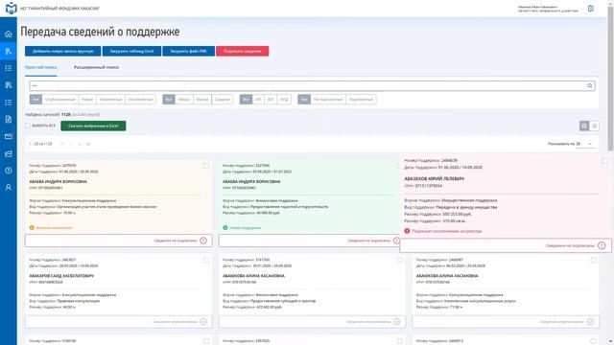Image resolution: width=614 pixels, height=345 pixels.
Task: Click the highlighted support-data page icon in sidebar
Action: [9, 51]
